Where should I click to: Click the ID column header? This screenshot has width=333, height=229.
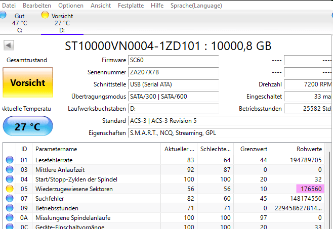[24, 149]
